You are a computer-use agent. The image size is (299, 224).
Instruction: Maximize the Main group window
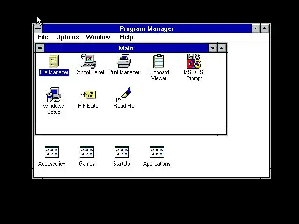point(221,48)
